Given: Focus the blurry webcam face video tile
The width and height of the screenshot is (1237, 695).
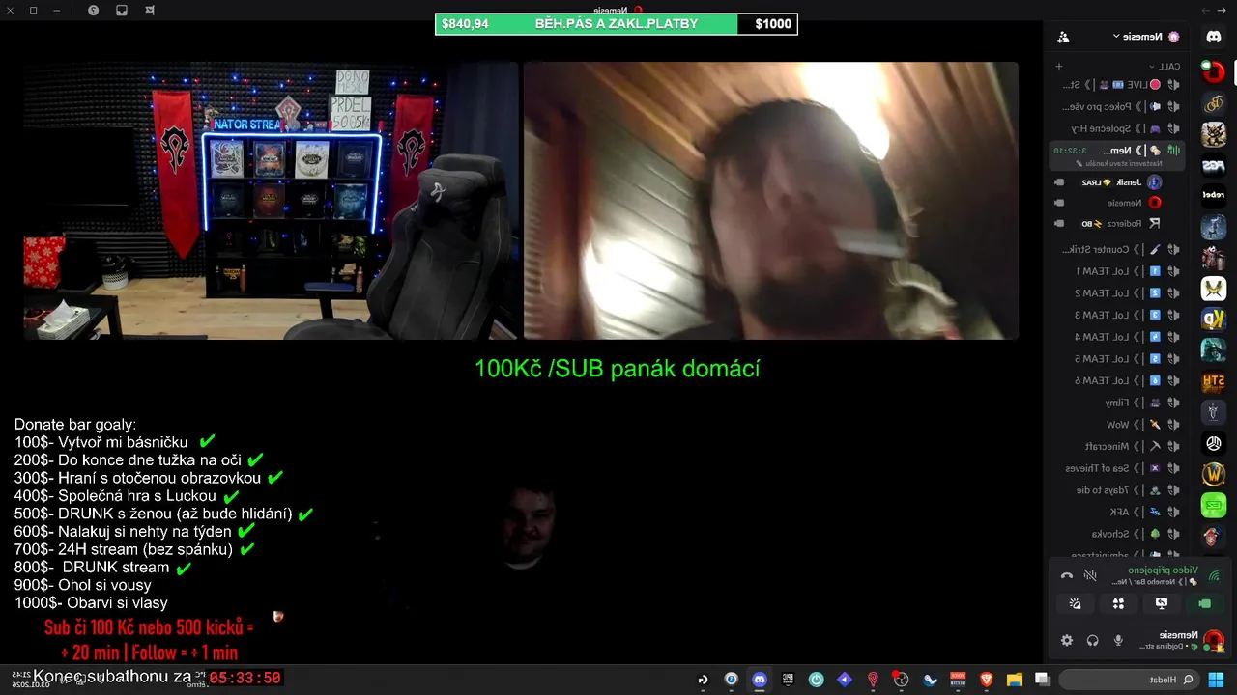Looking at the screenshot, I should (x=771, y=201).
